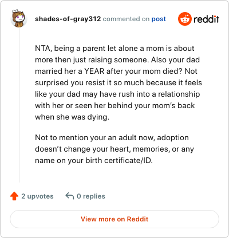This screenshot has height=238, width=229.
Task: Click paragraph starting "Not to mention"
Action: click(x=114, y=149)
